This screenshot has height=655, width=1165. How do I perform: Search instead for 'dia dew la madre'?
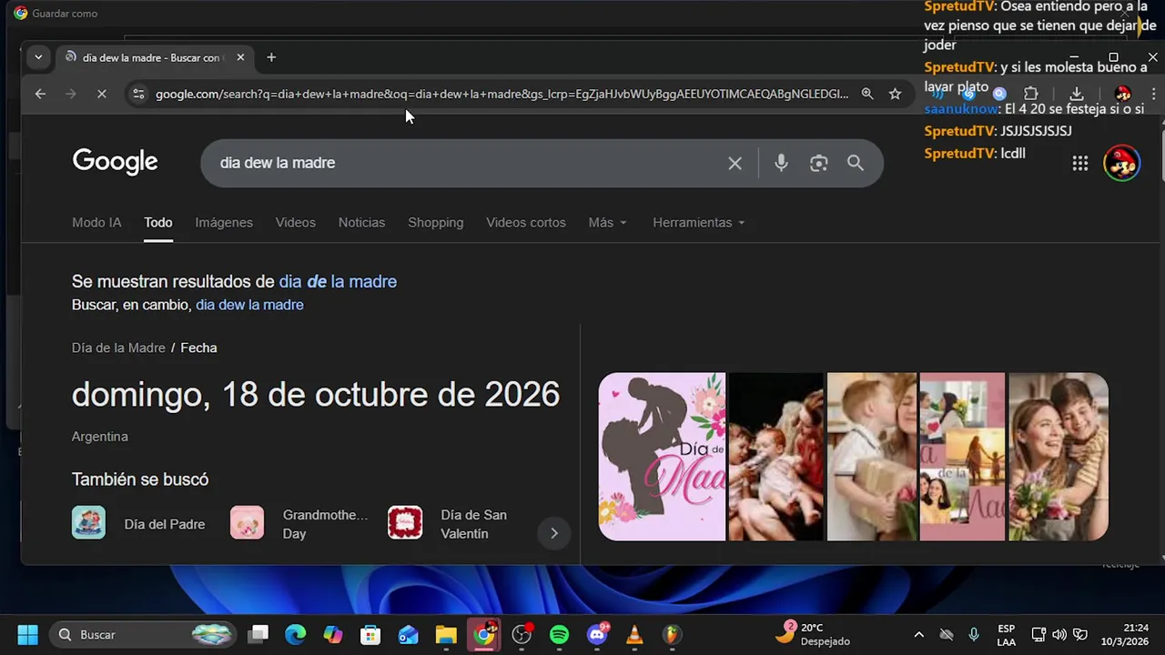[249, 305]
